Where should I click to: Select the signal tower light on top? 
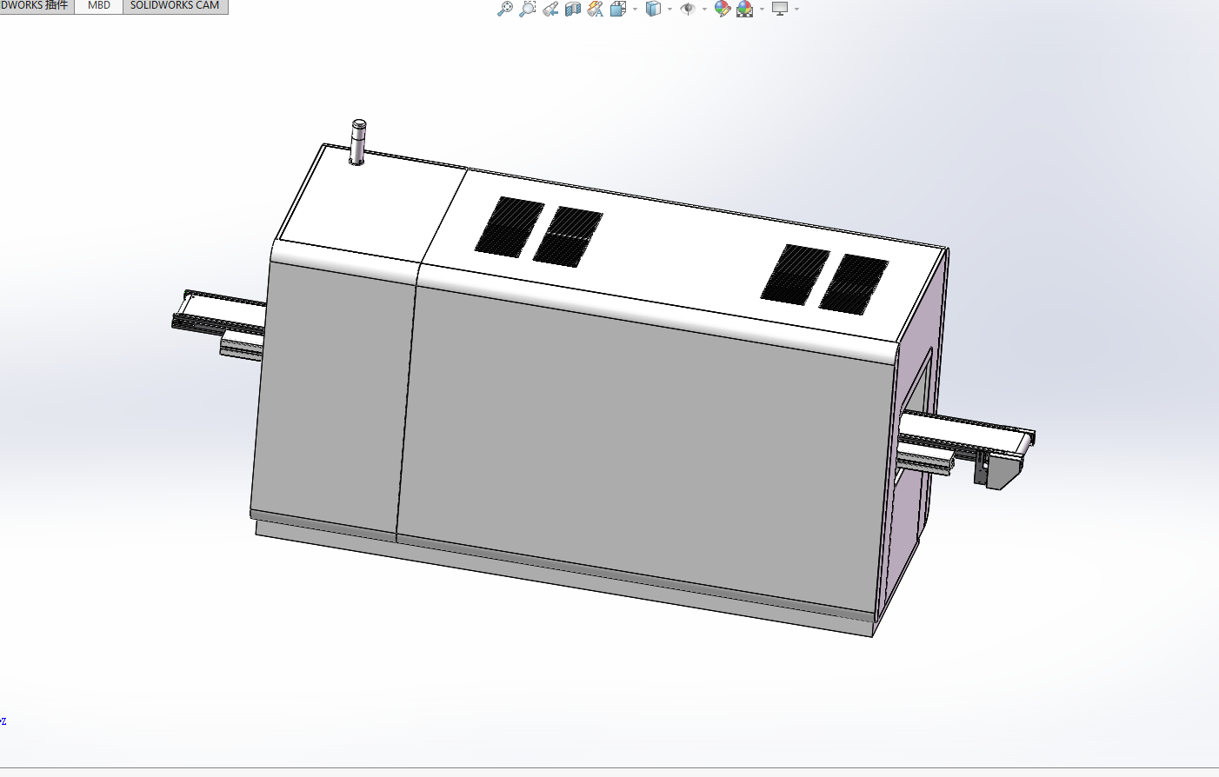coord(357,143)
